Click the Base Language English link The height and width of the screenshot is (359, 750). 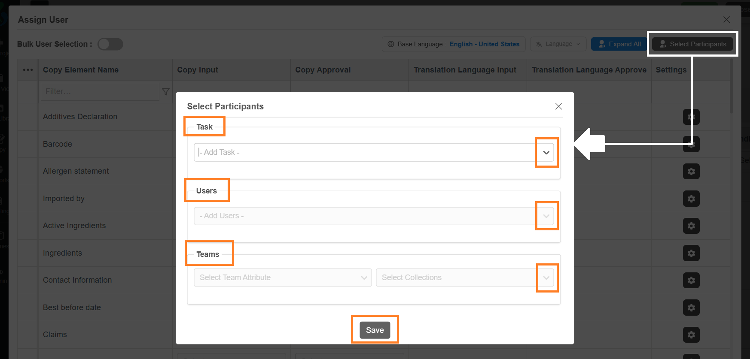coord(484,44)
